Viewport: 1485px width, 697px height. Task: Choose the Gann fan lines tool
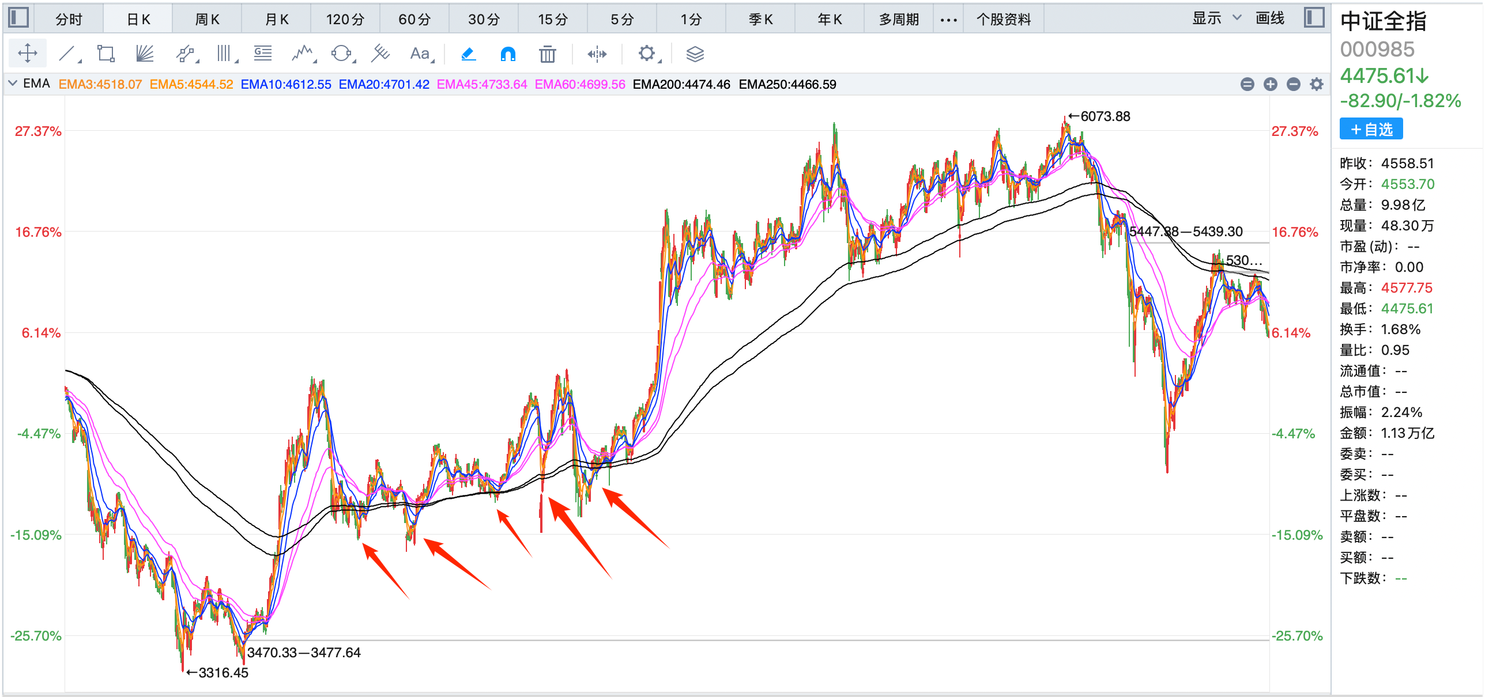(x=145, y=54)
